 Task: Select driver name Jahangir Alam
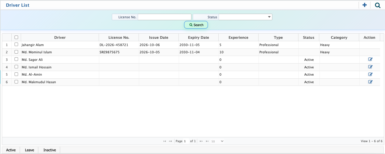click(x=33, y=45)
